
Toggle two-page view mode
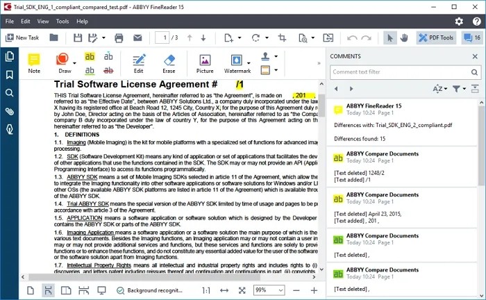[66, 290]
